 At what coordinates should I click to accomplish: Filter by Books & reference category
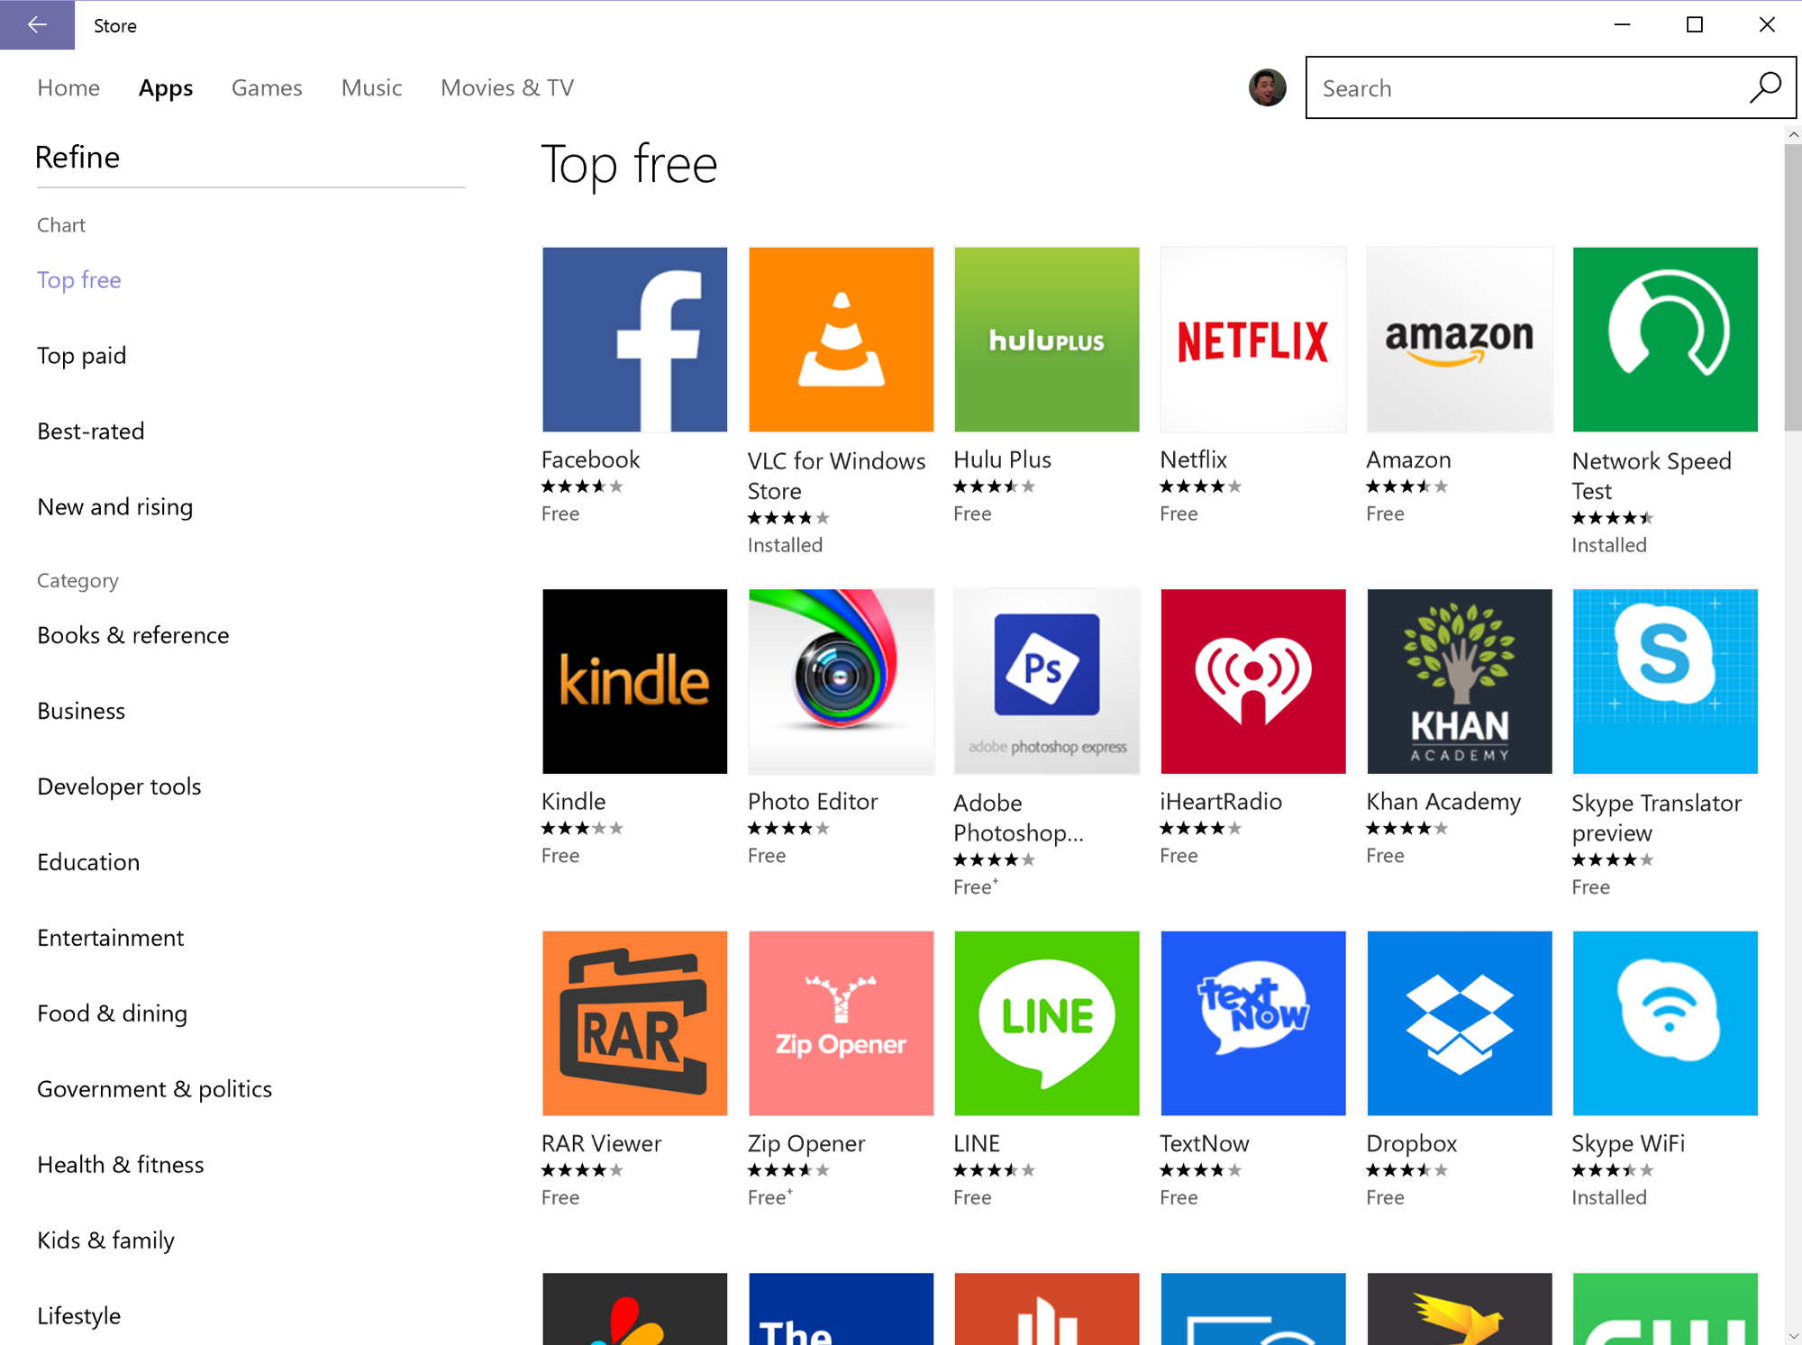(x=133, y=635)
